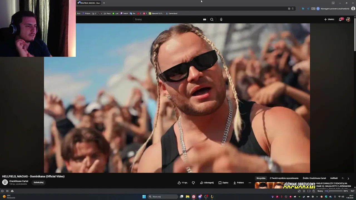Open the 'KASJO ZAWALCZY Z SZACHTĄ' video title
This screenshot has height=200, width=356.
334,185
